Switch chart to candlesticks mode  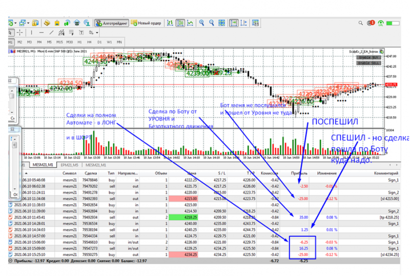pyautogui.click(x=180, y=23)
